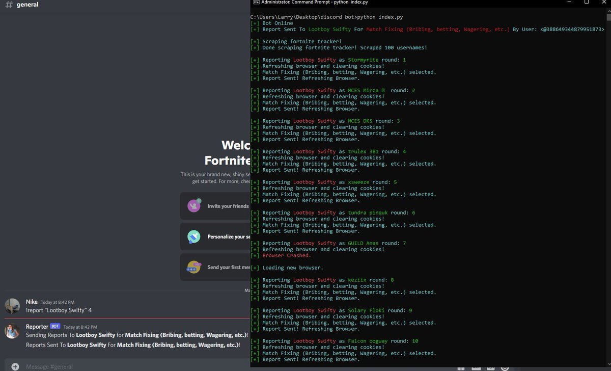Click the Command Prompt window title text

[x=315, y=3]
